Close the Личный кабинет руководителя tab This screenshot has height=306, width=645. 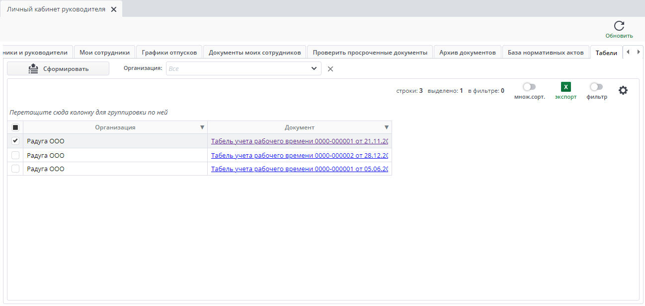click(114, 9)
